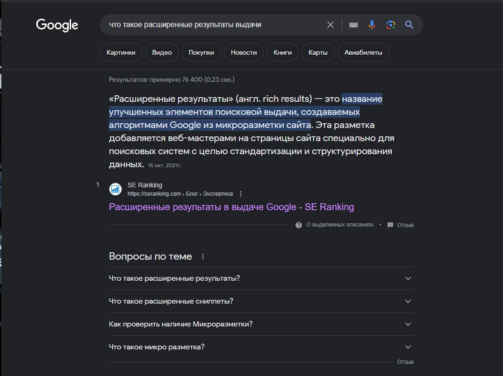The height and width of the screenshot is (376, 503).
Task: Expand question Что такое расширенные результаты?
Action: 261,278
